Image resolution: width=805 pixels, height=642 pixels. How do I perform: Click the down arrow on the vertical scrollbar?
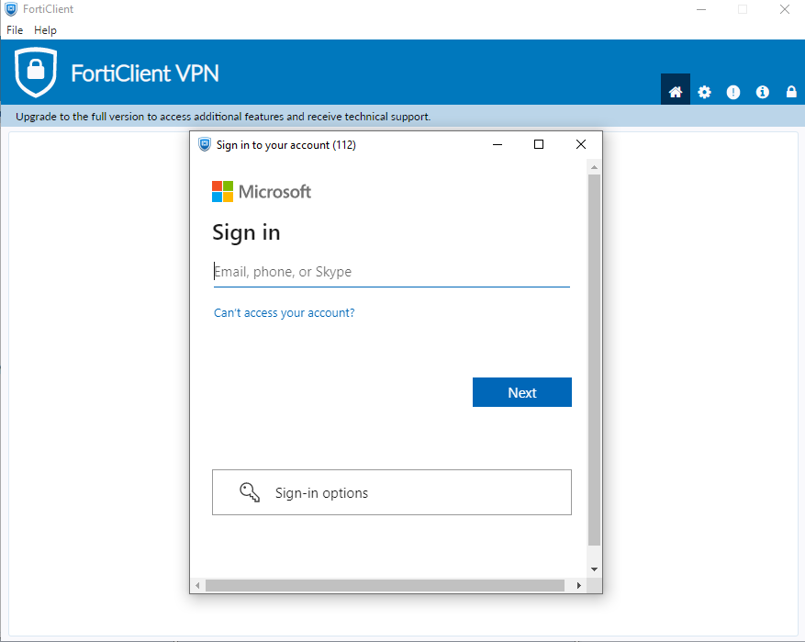pyautogui.click(x=594, y=569)
